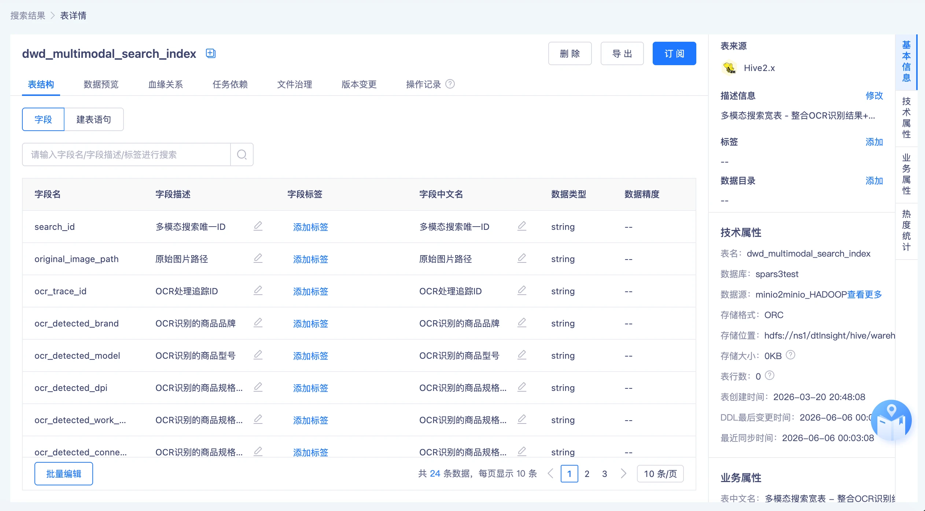Click the 删除 button

point(570,53)
